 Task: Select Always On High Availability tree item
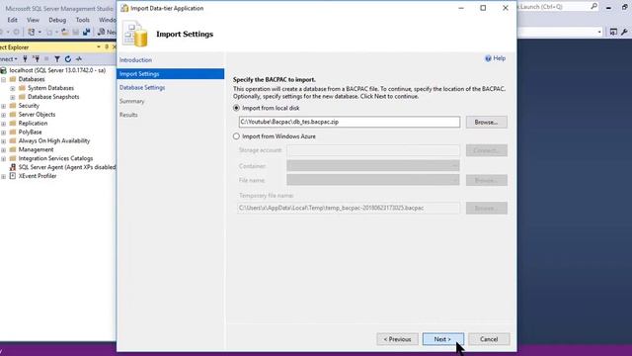point(54,140)
